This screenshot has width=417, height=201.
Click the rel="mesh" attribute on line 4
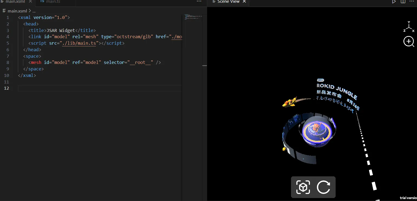coord(85,37)
